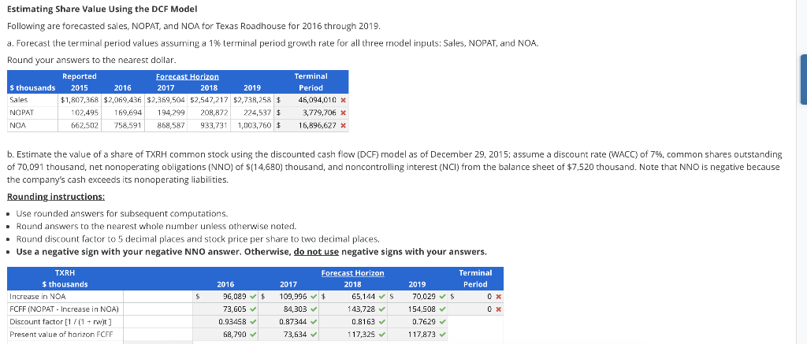Click the green check beside 154,508
This screenshot has width=807, height=344.
tap(443, 309)
